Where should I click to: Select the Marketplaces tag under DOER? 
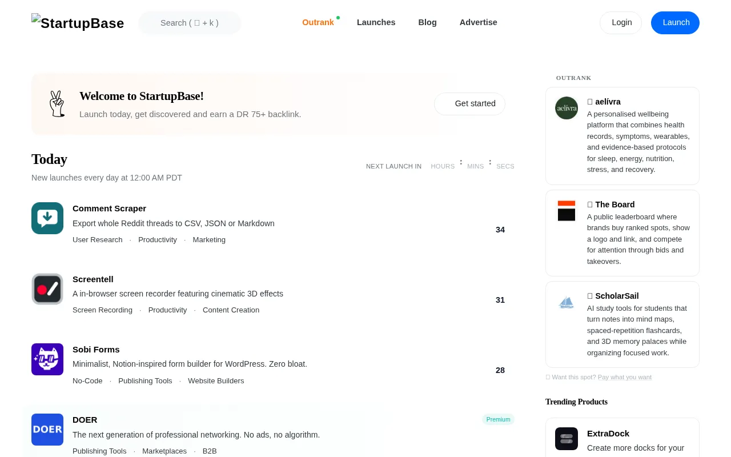click(164, 451)
